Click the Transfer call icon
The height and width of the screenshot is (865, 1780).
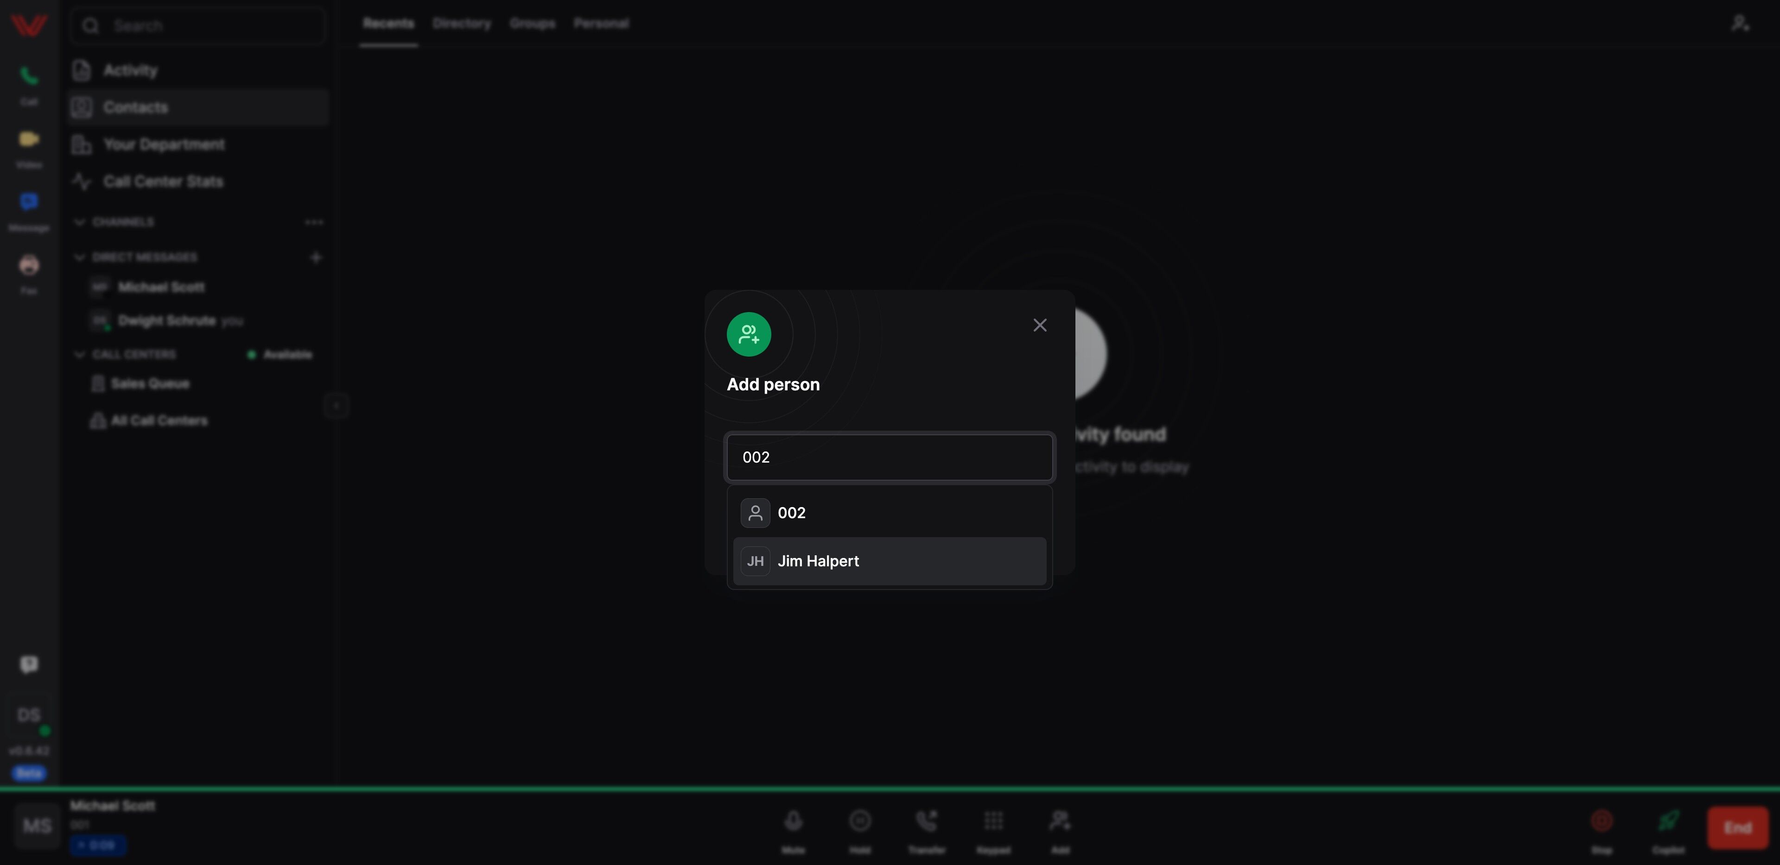(927, 821)
